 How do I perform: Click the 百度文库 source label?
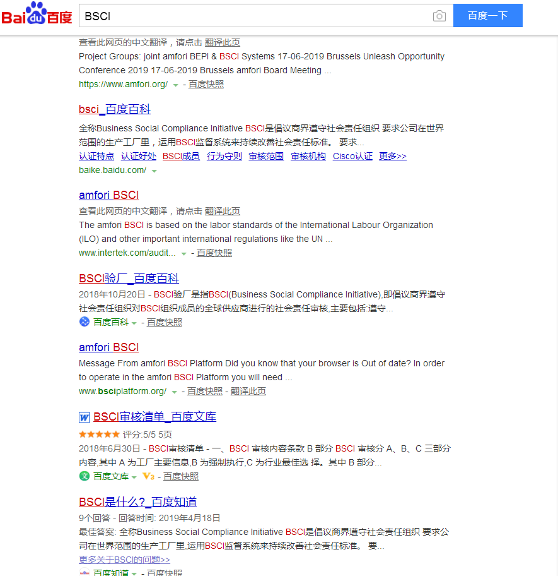click(x=111, y=476)
